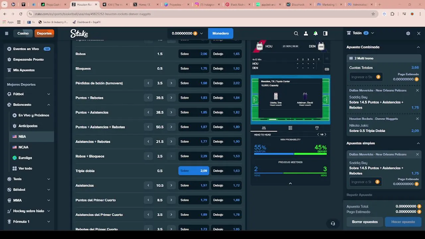The width and height of the screenshot is (425, 239).
Task: Click the scoreboard toggle icon beside DEN row
Action: tap(327, 69)
